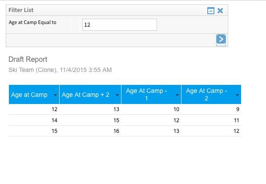Open the Age At Camp - 1 column dropdown
Image resolution: width=266 pixels, height=184 pixels.
(177, 95)
